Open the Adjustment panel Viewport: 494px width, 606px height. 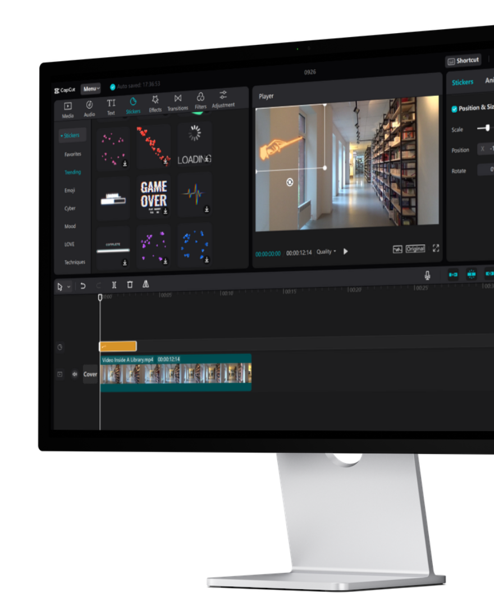[223, 99]
